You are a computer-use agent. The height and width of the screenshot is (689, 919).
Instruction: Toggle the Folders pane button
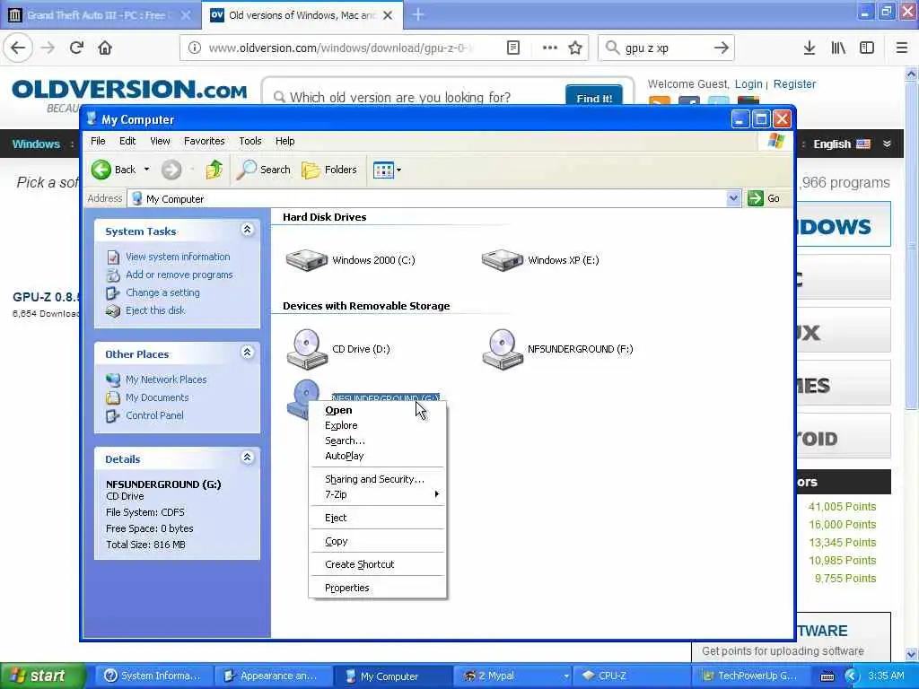pos(329,170)
